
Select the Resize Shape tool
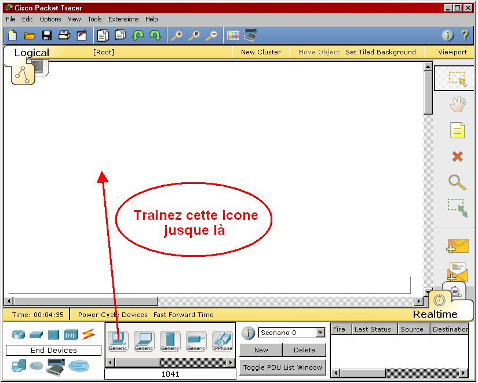pyautogui.click(x=457, y=208)
